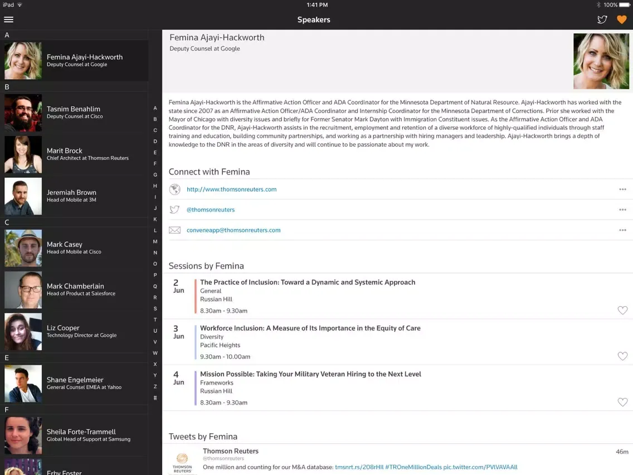Select speaker Shane Engelmeier

click(x=74, y=384)
